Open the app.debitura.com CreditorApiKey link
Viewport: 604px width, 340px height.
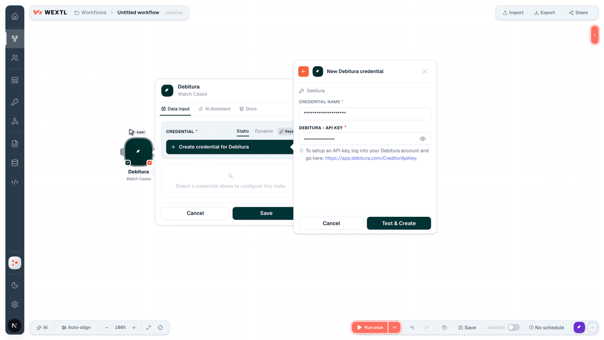tap(371, 158)
